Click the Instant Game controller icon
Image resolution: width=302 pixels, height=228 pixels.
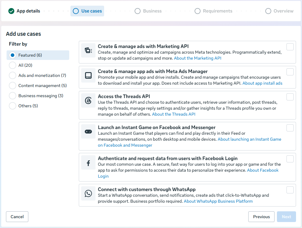click(x=88, y=132)
